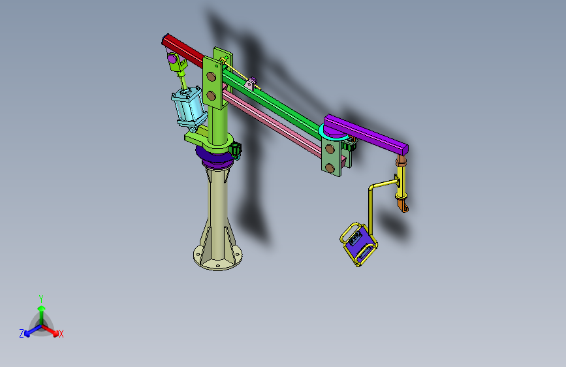Select the red beam at the arm's rear
566x367 pixels.
coord(182,50)
